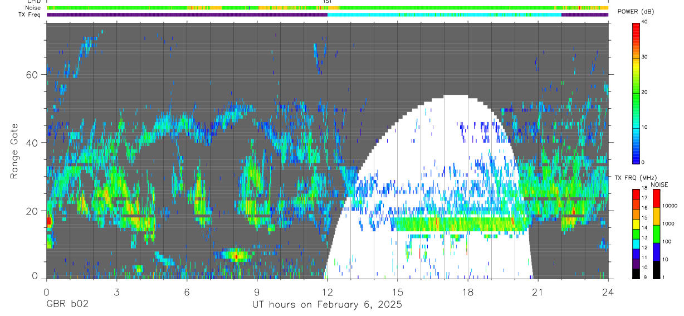Select the 17 MHz label on TX FRQ legend
The width and height of the screenshot is (684, 316).
coord(644,198)
